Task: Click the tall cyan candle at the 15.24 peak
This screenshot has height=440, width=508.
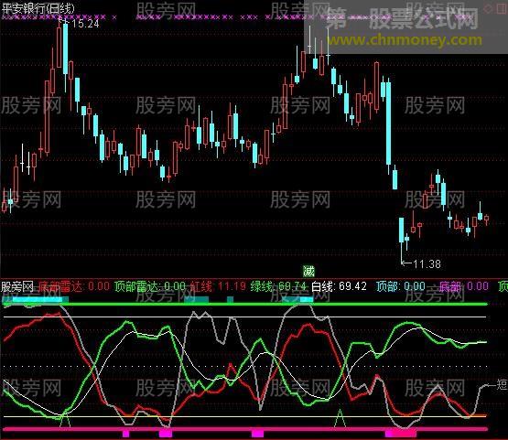Action: (65, 48)
